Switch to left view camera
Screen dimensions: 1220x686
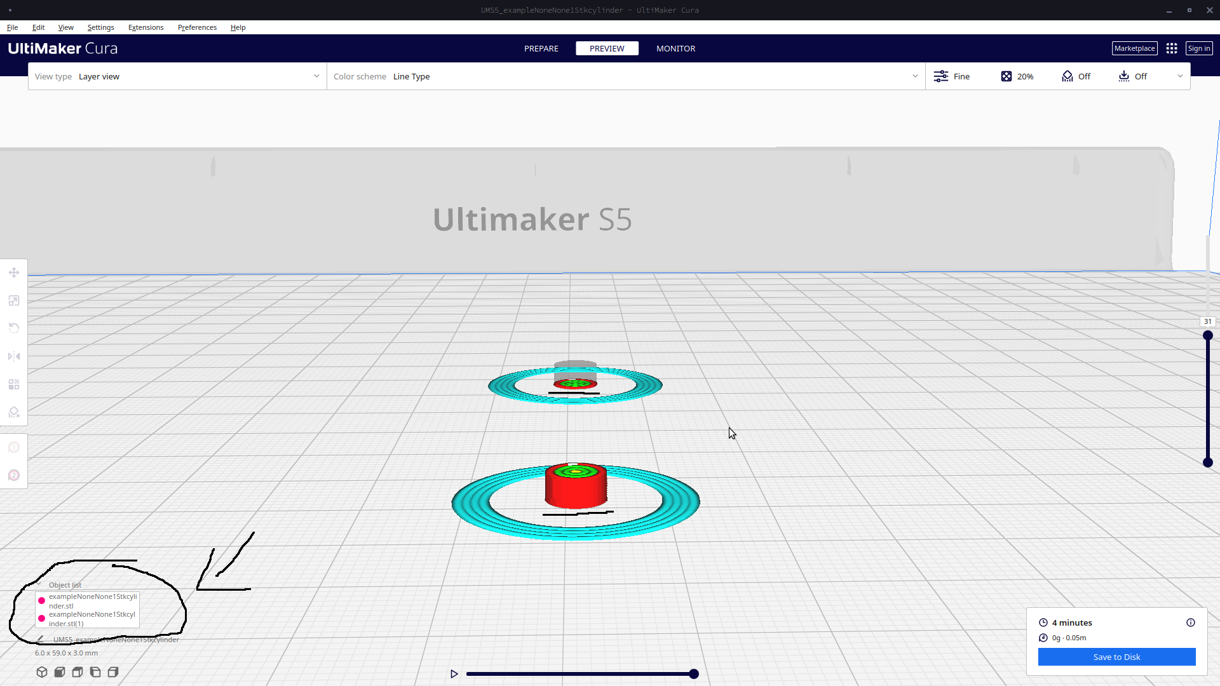pos(95,672)
